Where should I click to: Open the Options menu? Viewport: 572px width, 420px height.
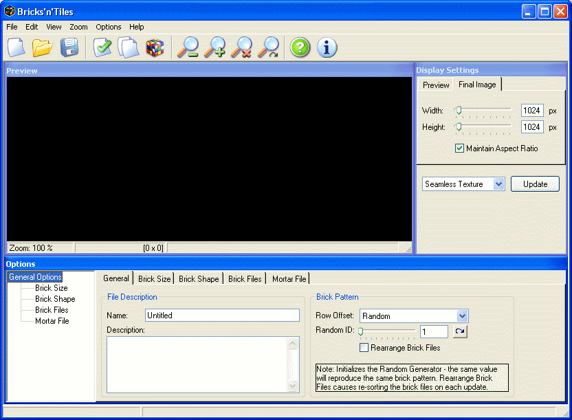click(109, 27)
